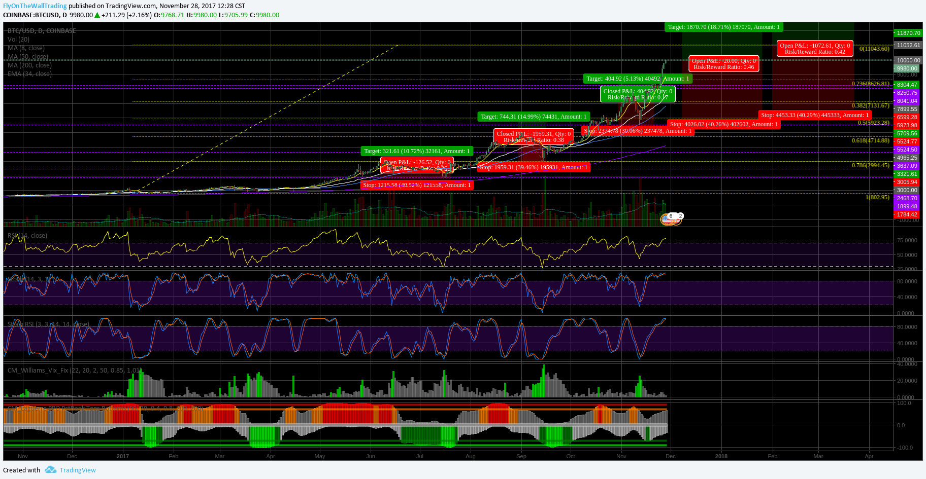Viewport: 926px width, 479px height.
Task: Select the Open P&L -126.52 position box
Action: [x=417, y=165]
